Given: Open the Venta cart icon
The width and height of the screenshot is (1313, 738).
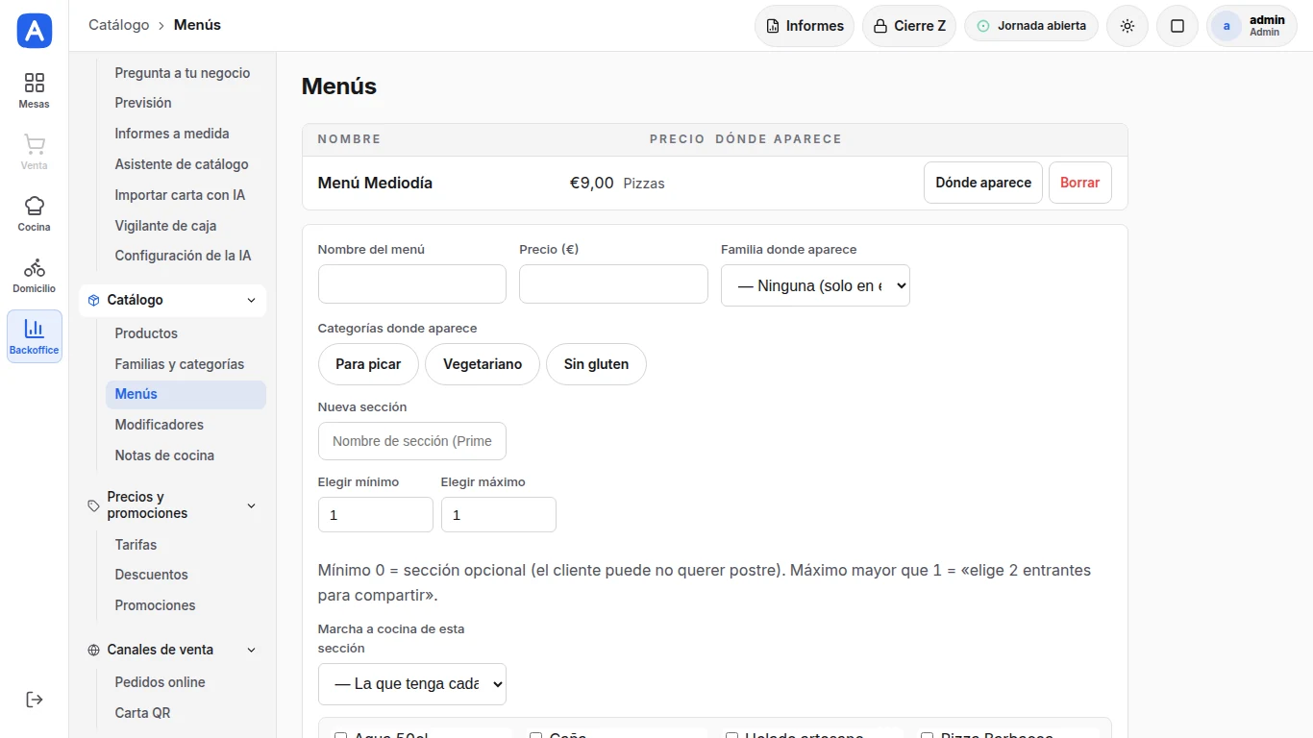Looking at the screenshot, I should coord(35,152).
